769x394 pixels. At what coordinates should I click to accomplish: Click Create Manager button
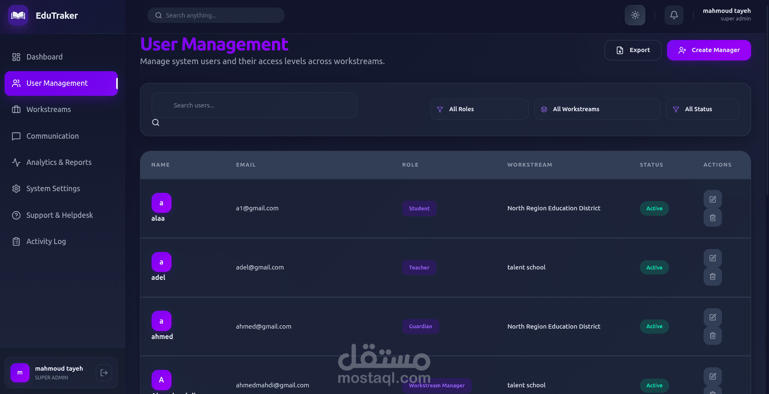click(x=709, y=50)
